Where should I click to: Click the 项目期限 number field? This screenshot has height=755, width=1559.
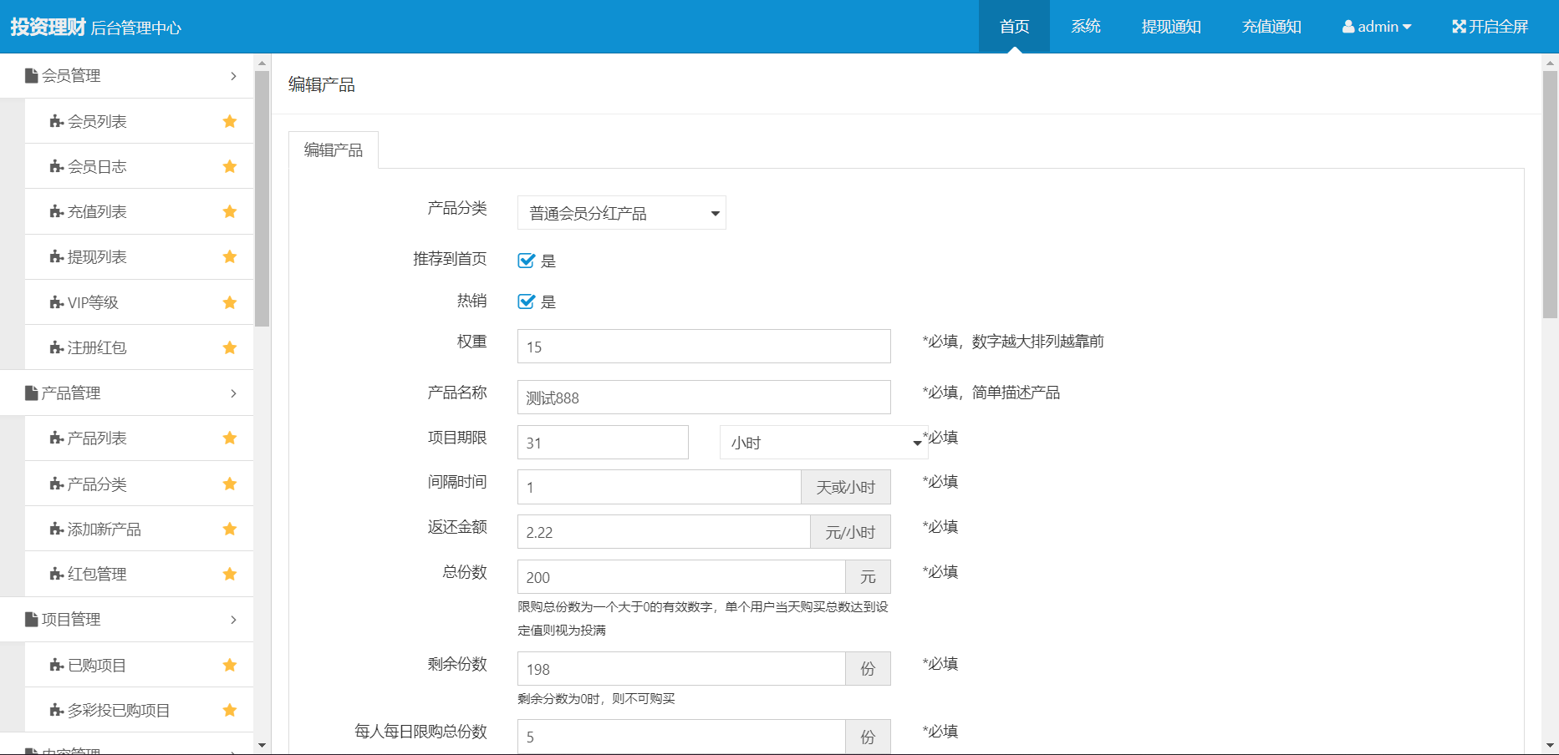pos(603,443)
